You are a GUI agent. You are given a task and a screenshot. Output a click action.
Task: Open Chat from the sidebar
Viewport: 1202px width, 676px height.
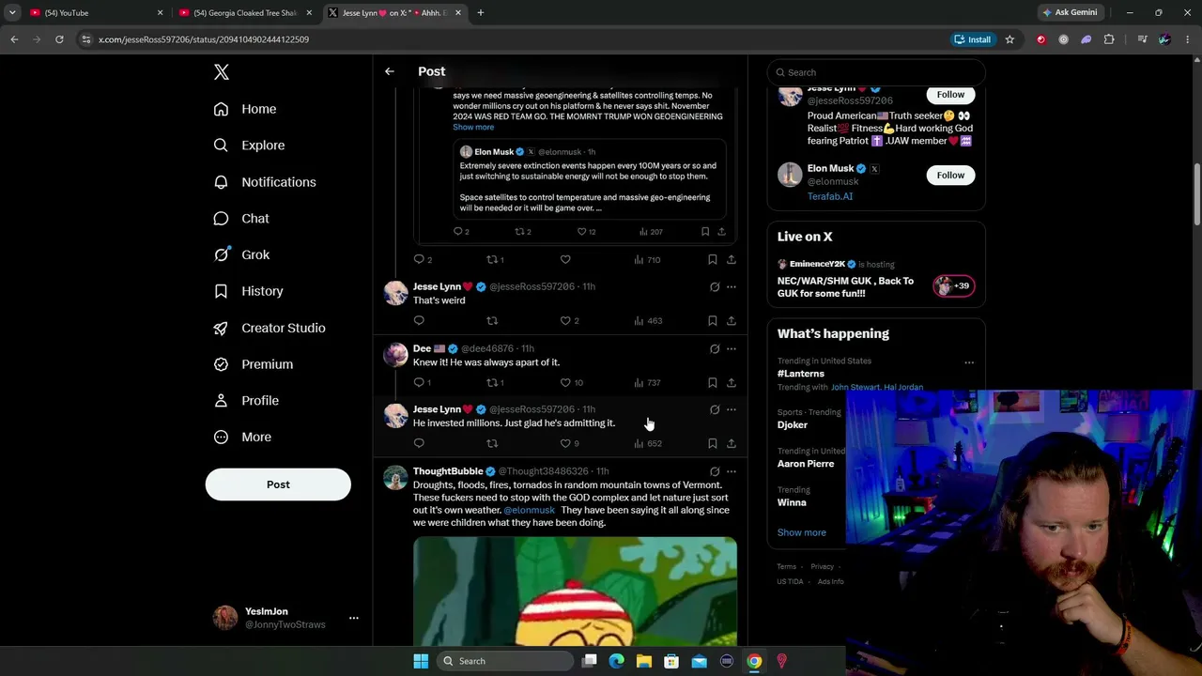pos(241,219)
